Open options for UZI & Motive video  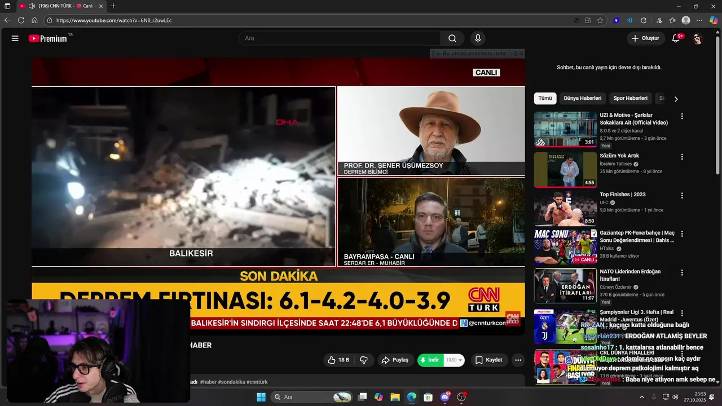point(682,116)
